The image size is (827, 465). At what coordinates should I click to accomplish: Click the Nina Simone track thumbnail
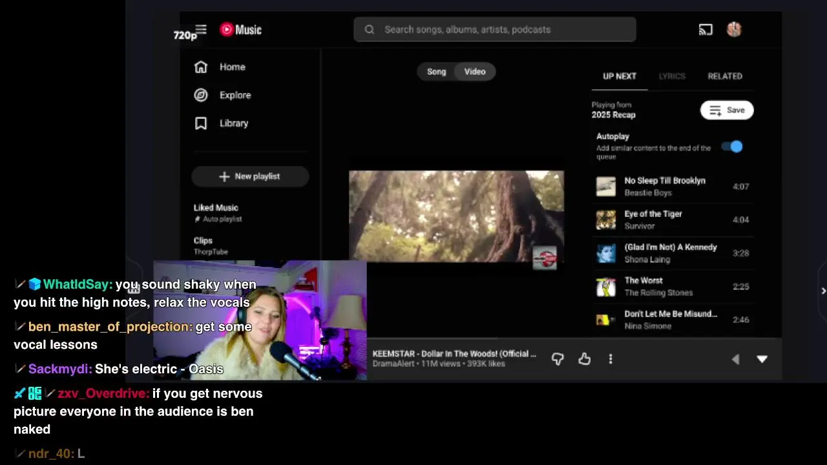606,320
